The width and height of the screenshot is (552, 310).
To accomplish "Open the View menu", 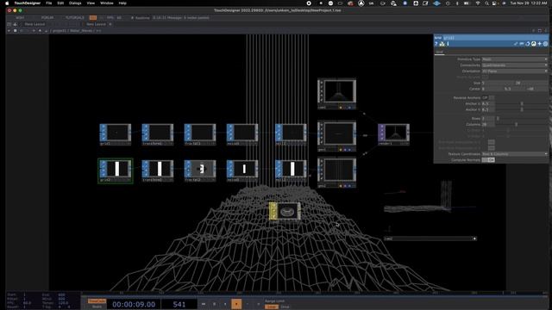I will [91, 3].
